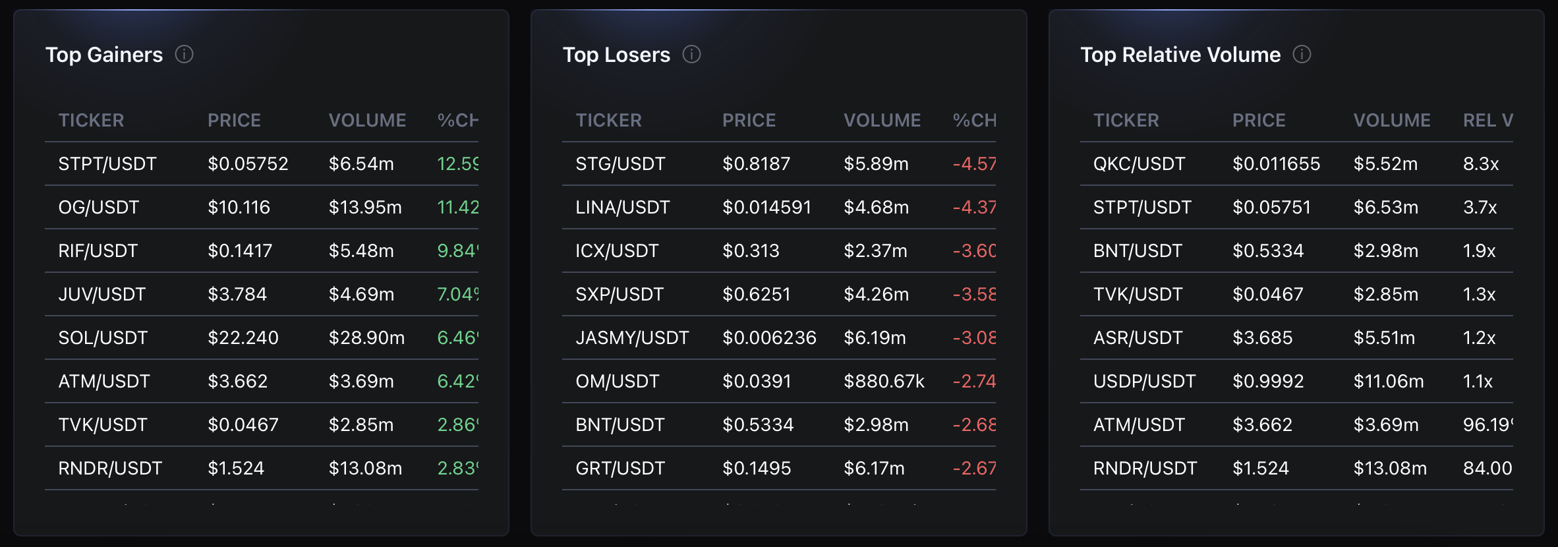Open RIF/USDT gainer row

tap(98, 251)
